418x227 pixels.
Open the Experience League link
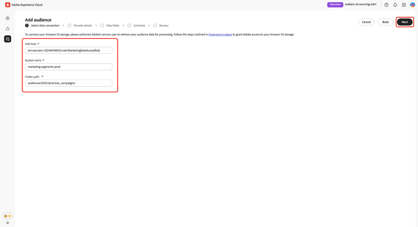220,34
